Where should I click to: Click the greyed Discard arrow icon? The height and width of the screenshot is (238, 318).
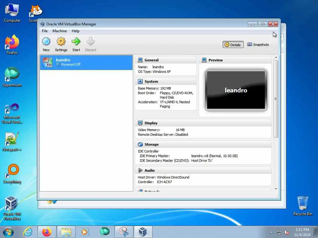90,41
